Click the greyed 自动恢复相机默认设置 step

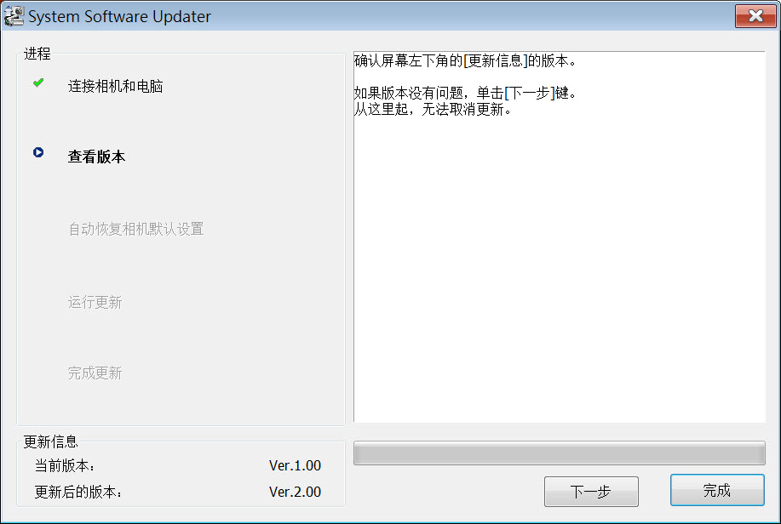click(x=136, y=229)
